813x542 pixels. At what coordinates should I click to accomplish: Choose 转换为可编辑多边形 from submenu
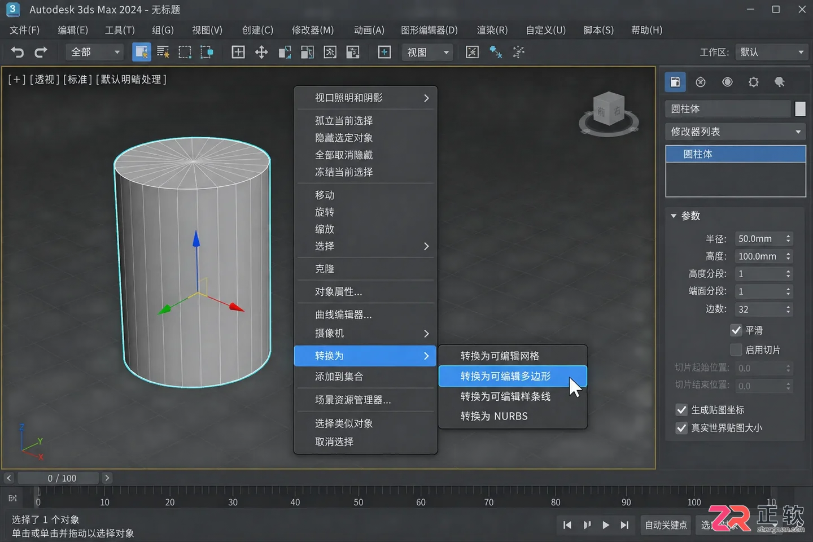[x=513, y=377]
